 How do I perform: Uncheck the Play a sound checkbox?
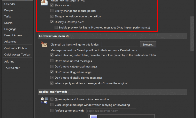point(52,5)
